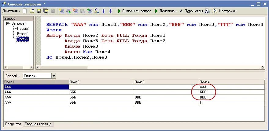Viewport: 269px width, 131px height.
Task: Save the query file with floppy icon
Action: (39, 11)
